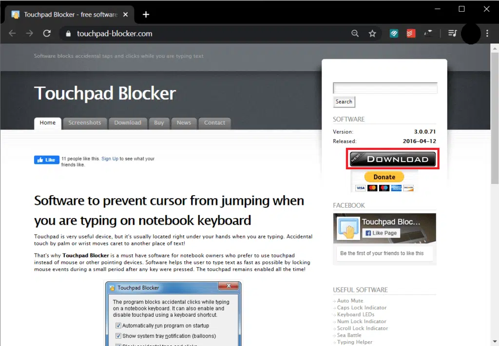
Task: Open a new tab with plus button
Action: coord(146,15)
